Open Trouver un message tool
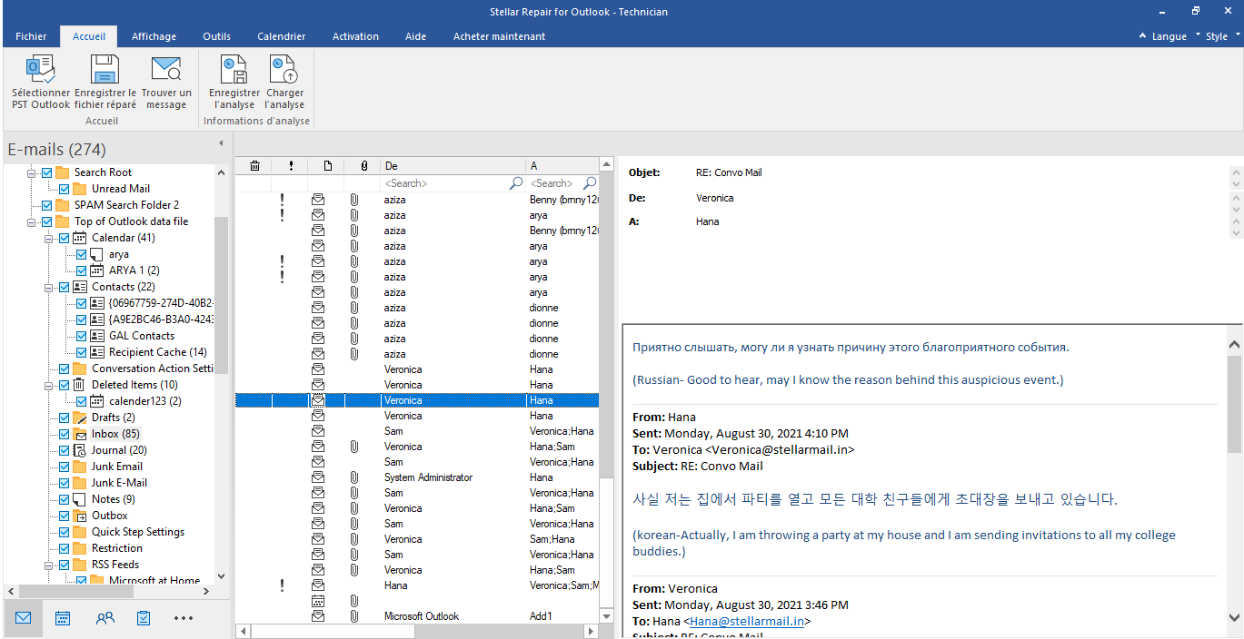This screenshot has width=1244, height=639. pos(166,70)
